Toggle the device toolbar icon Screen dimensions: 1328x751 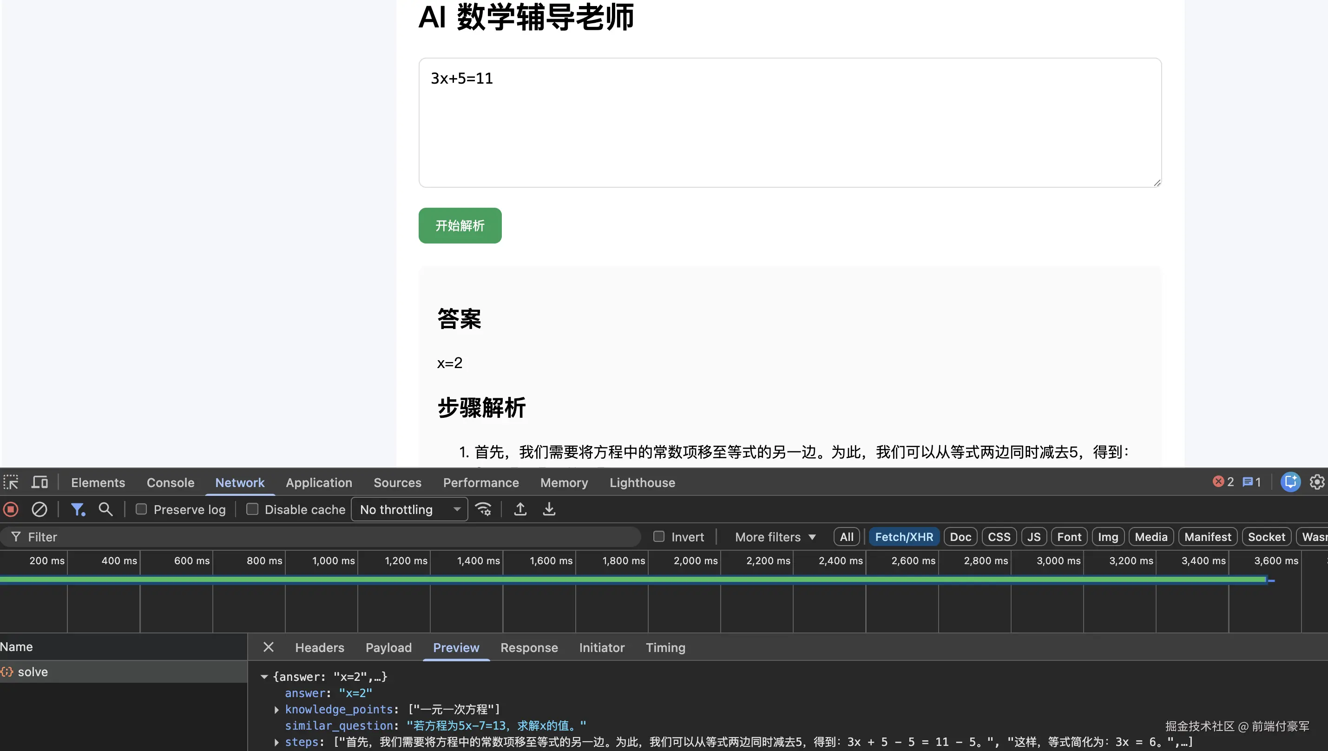pyautogui.click(x=39, y=482)
